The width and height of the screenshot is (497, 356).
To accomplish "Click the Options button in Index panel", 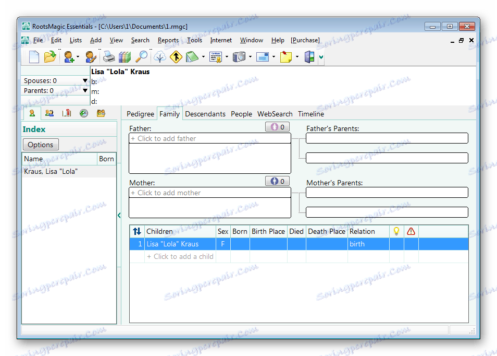I will 41,145.
